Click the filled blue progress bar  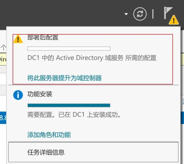tap(69, 105)
